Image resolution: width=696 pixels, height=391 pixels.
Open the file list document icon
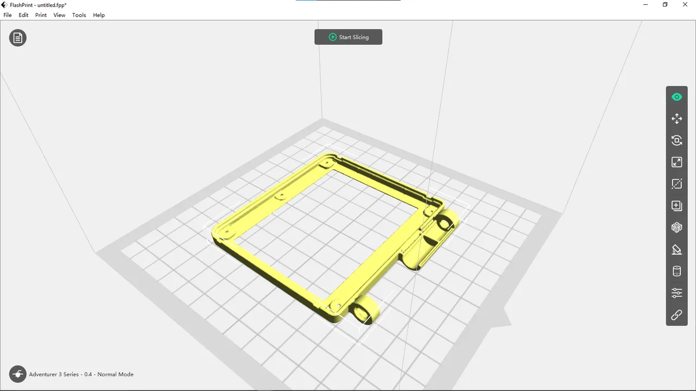pos(18,38)
